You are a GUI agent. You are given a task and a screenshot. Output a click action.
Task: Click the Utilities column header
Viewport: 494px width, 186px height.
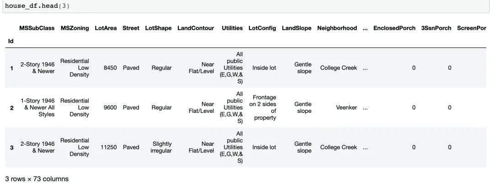(x=232, y=28)
